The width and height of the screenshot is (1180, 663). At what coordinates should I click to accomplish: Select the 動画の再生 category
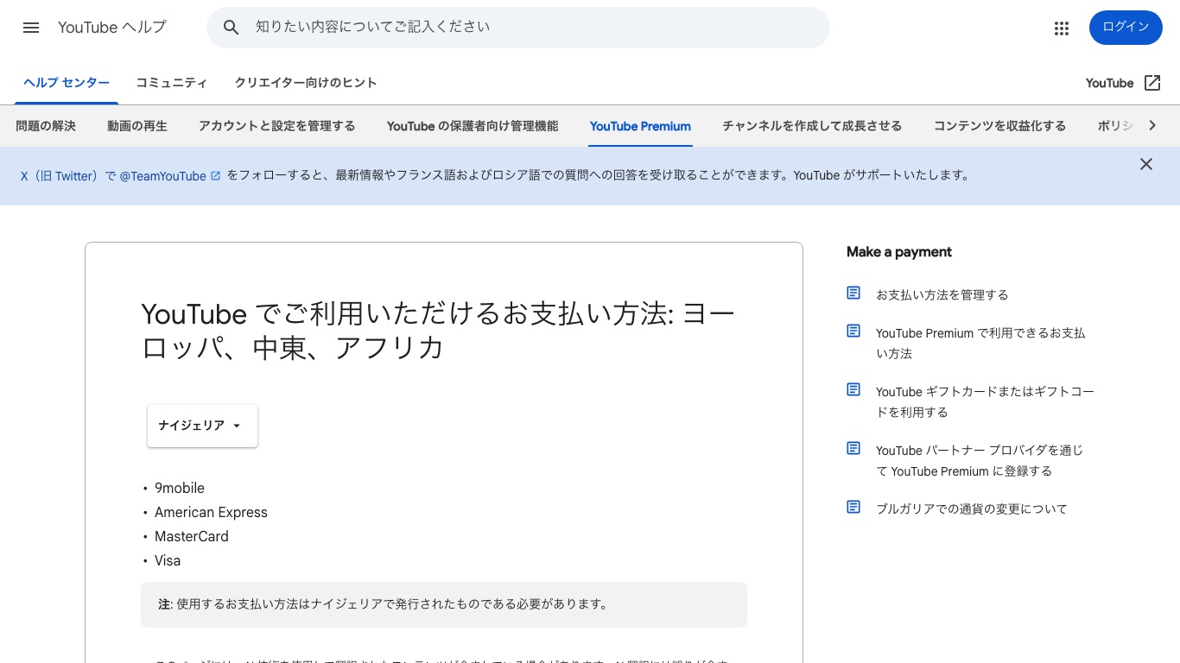pos(137,126)
